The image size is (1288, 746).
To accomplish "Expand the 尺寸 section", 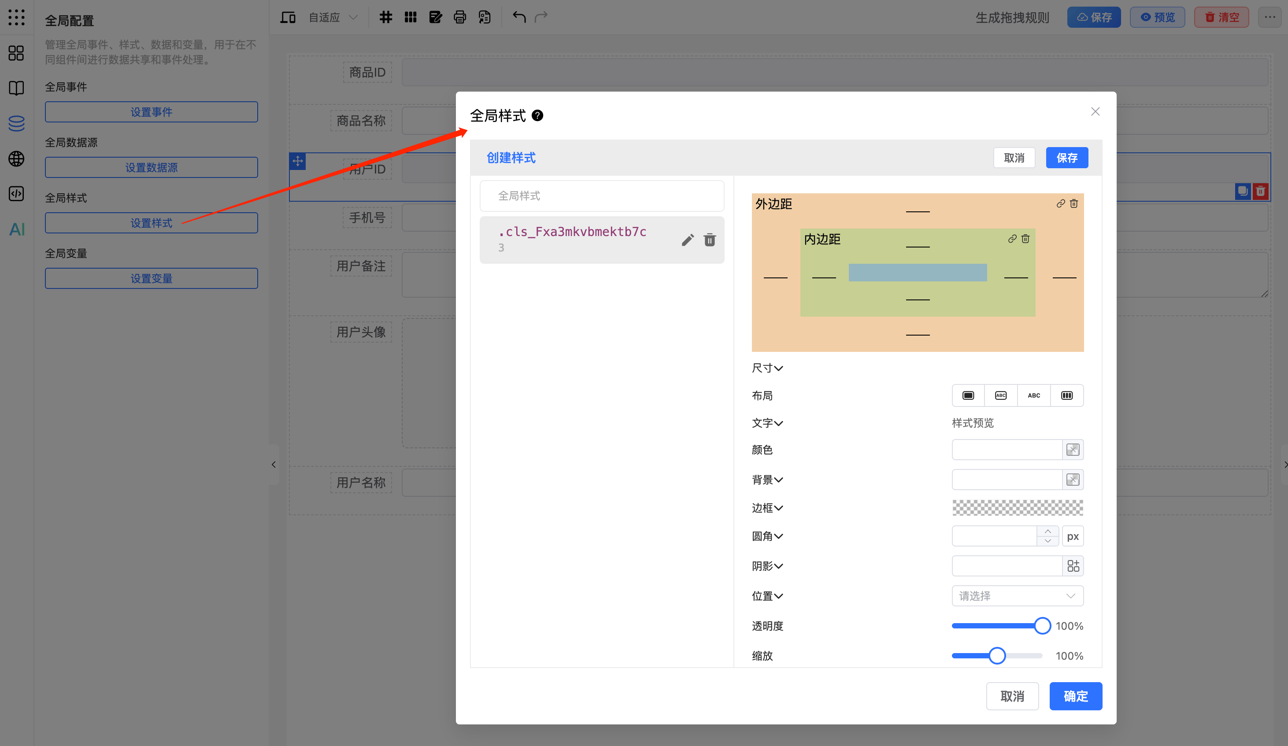I will point(767,368).
